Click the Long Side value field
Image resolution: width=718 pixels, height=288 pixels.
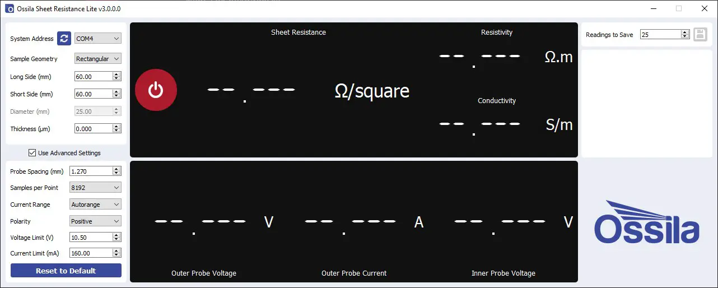click(94, 77)
